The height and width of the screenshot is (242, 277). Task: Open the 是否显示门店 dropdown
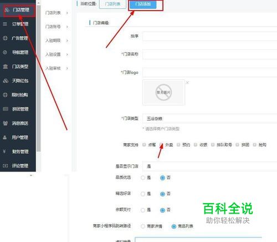[209, 166]
